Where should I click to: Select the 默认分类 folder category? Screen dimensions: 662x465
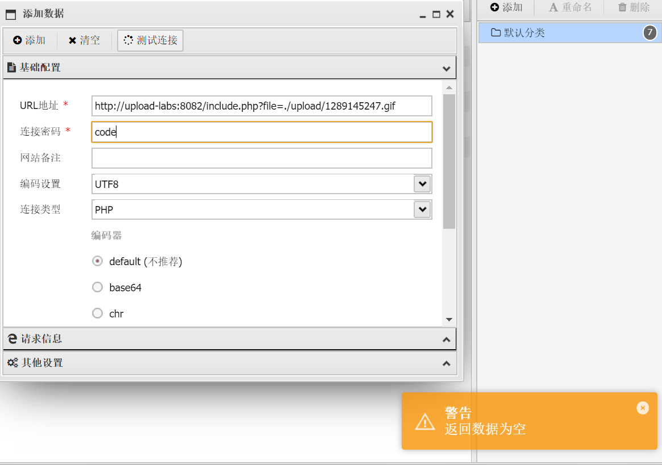click(x=570, y=32)
